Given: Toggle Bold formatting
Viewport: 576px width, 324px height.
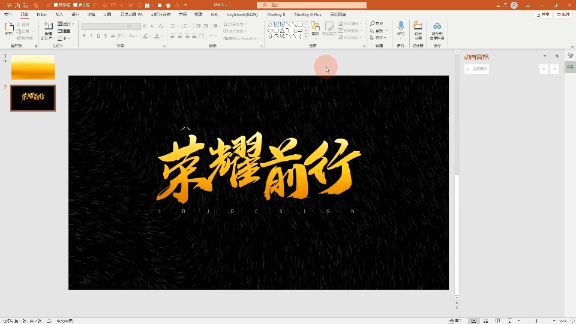Looking at the screenshot, I should pos(84,36).
